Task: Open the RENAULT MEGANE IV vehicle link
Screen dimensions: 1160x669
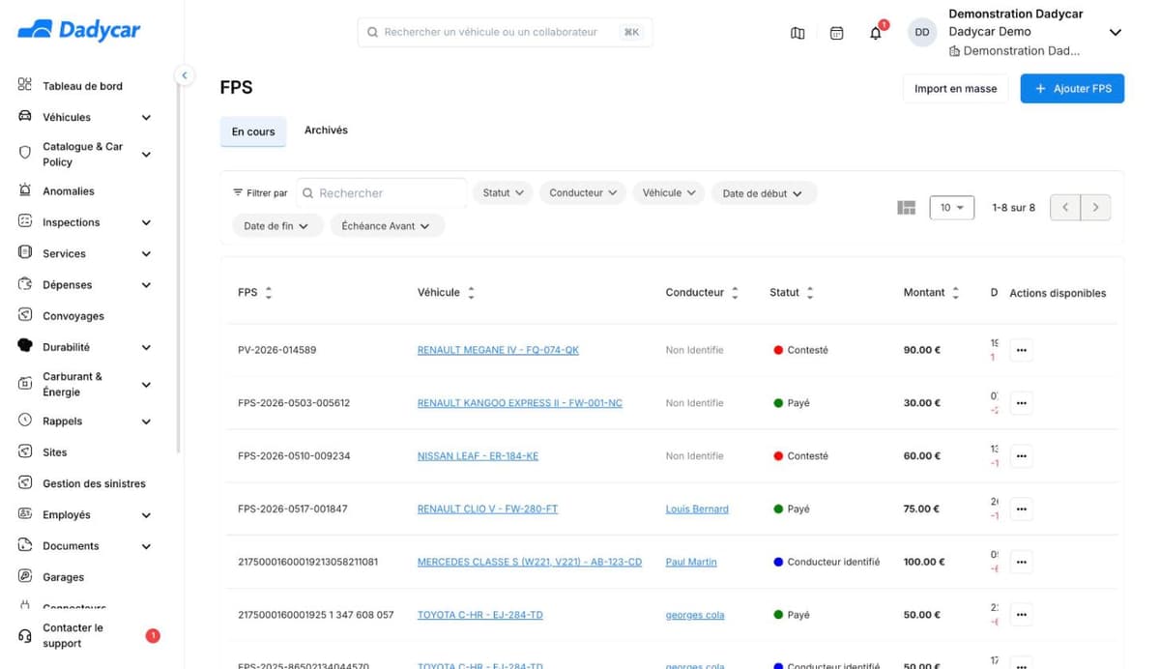Action: pyautogui.click(x=498, y=350)
